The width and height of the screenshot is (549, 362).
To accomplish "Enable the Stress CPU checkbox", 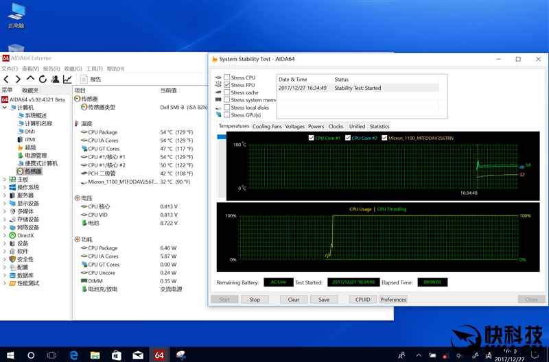I will coord(227,77).
